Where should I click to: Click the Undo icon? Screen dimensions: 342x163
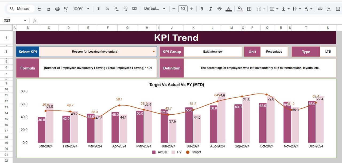pyautogui.click(x=40, y=9)
